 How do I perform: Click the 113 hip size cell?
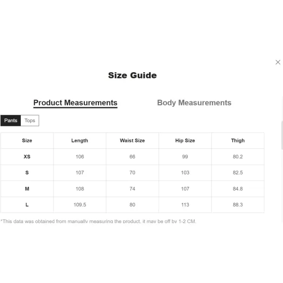click(x=185, y=205)
